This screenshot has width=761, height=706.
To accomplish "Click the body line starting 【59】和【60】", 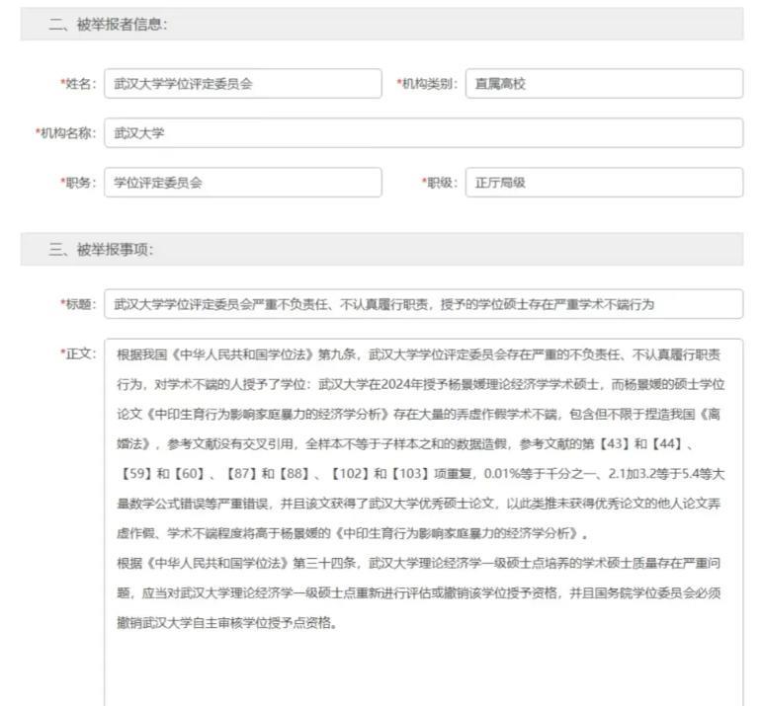I will coord(420,473).
